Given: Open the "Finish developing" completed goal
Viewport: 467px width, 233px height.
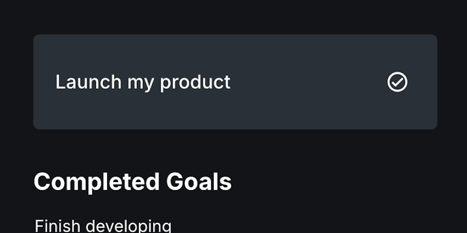Looking at the screenshot, I should click(x=103, y=226).
